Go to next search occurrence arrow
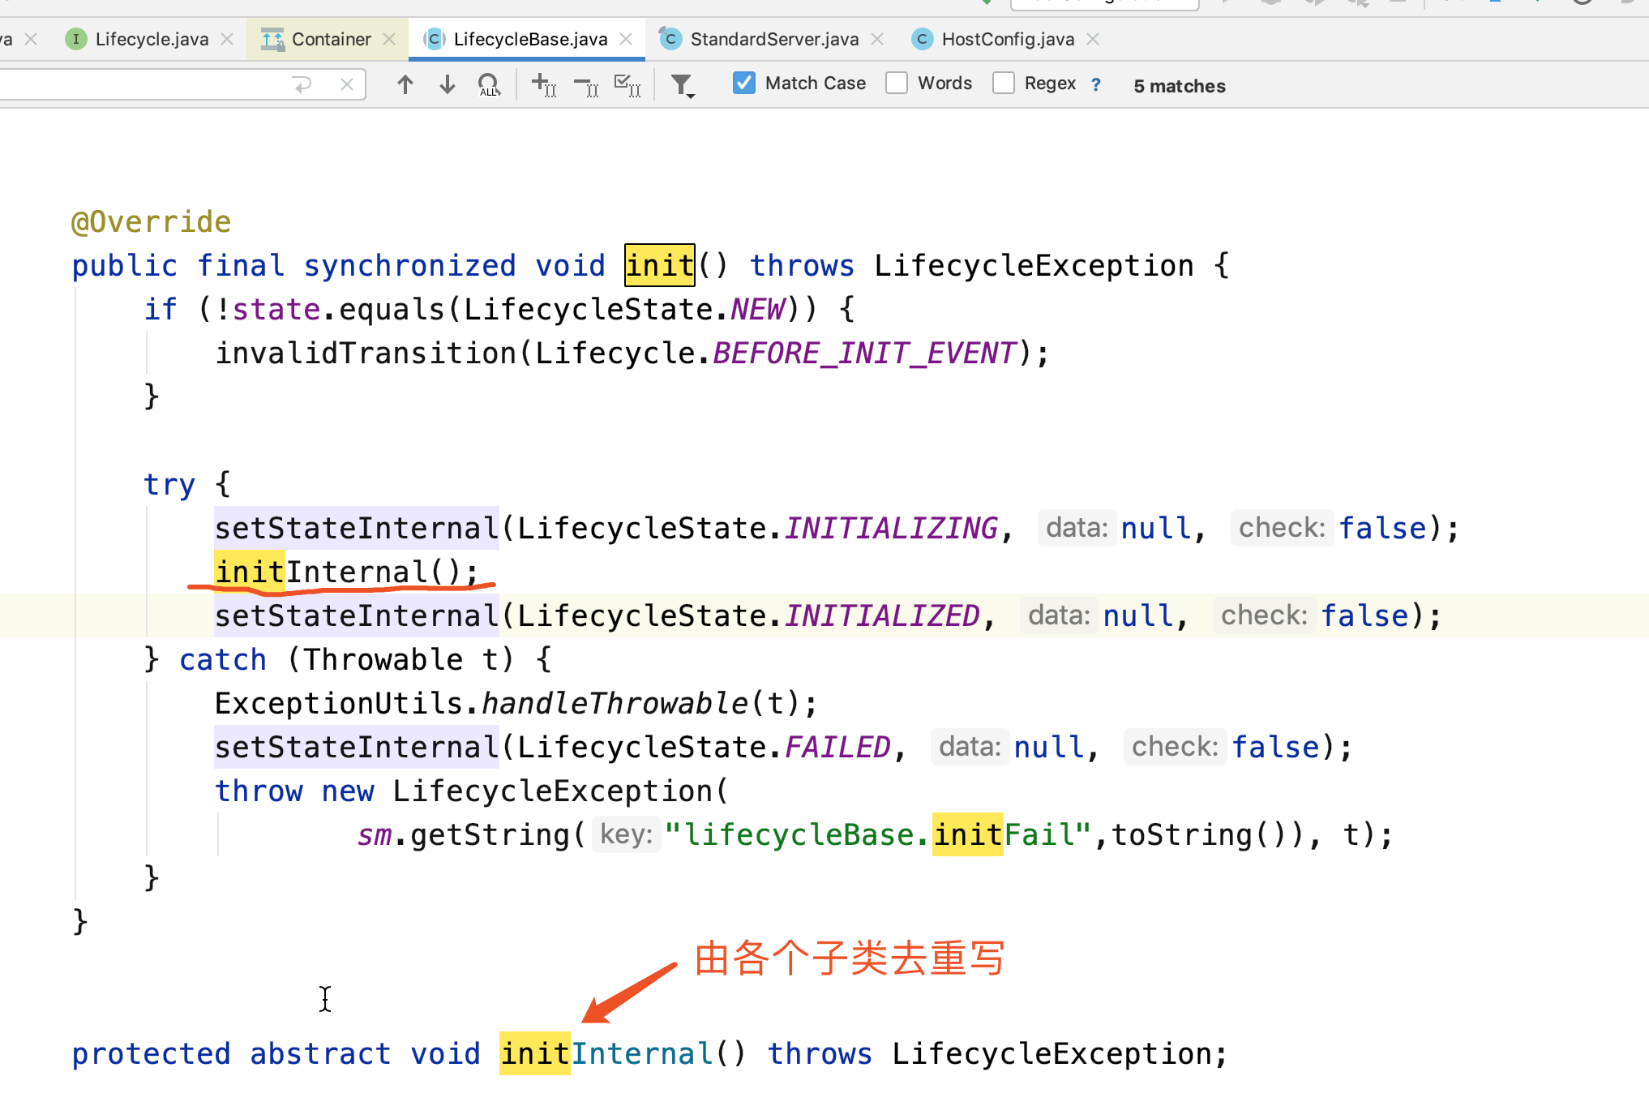The width and height of the screenshot is (1649, 1119). 447,84
